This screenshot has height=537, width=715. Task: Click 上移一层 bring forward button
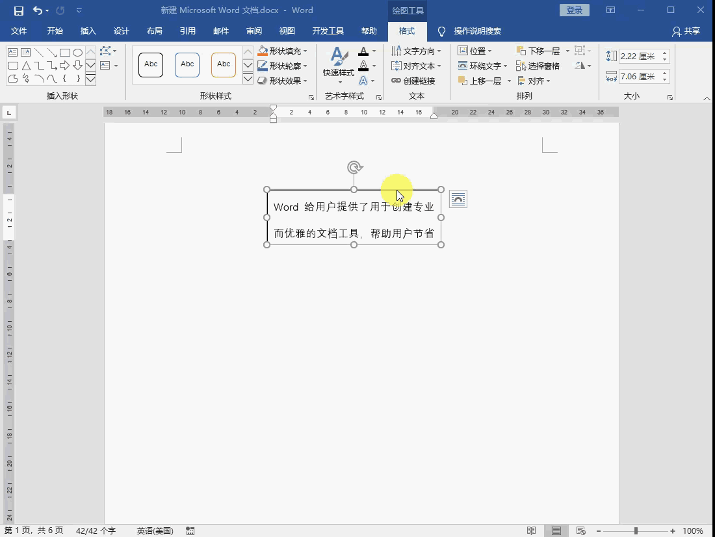click(480, 81)
